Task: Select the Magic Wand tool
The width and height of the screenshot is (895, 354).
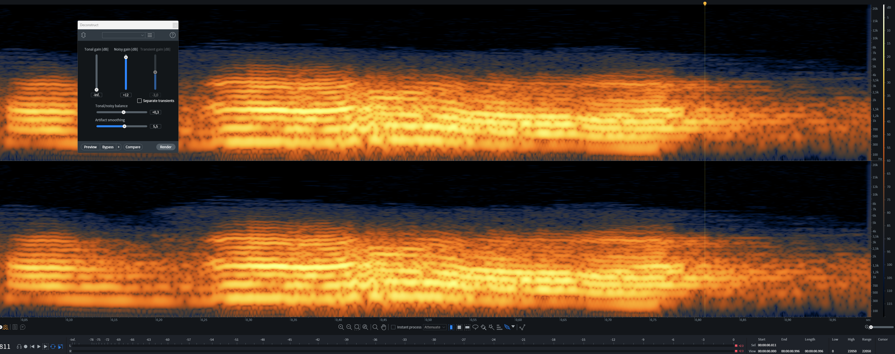Action: (491, 327)
